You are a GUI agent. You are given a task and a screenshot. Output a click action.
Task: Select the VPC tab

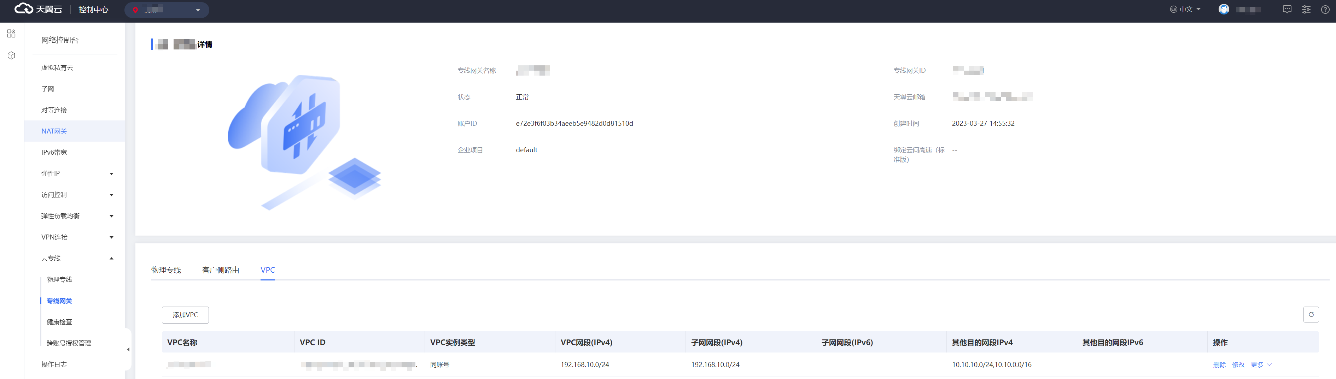(268, 270)
